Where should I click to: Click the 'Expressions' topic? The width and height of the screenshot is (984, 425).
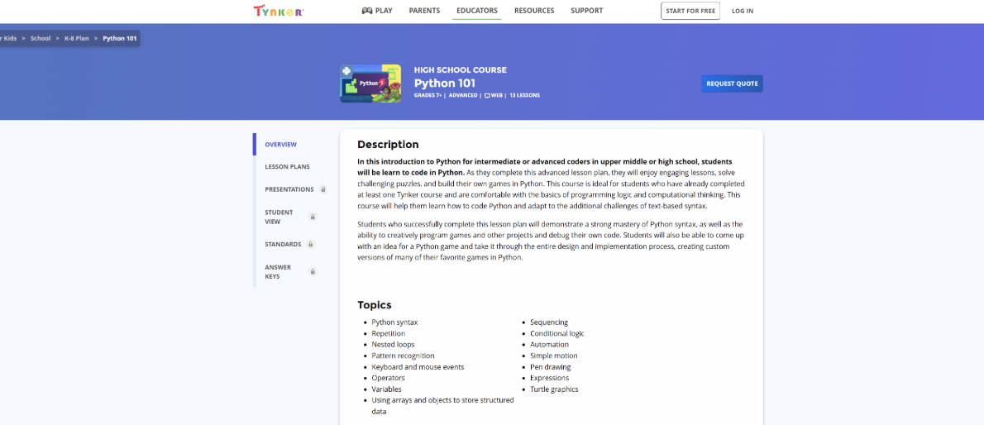[550, 378]
